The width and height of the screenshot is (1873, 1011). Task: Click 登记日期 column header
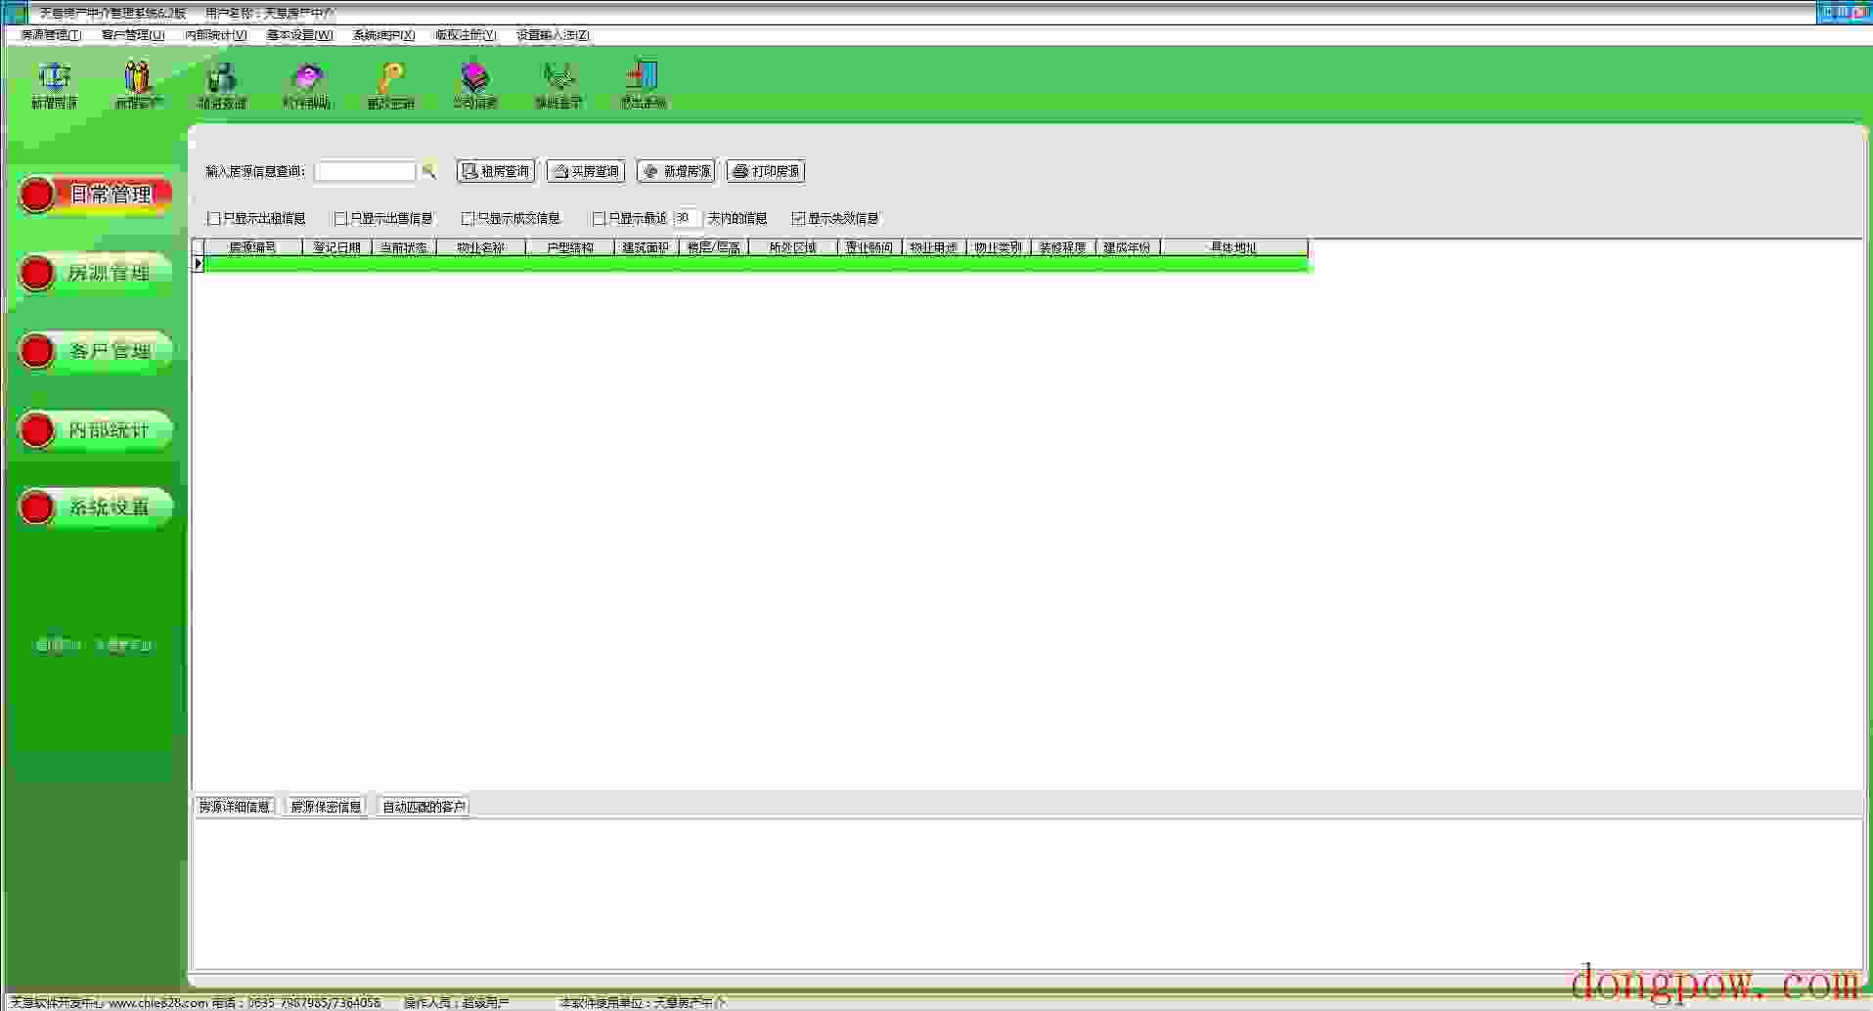336,247
